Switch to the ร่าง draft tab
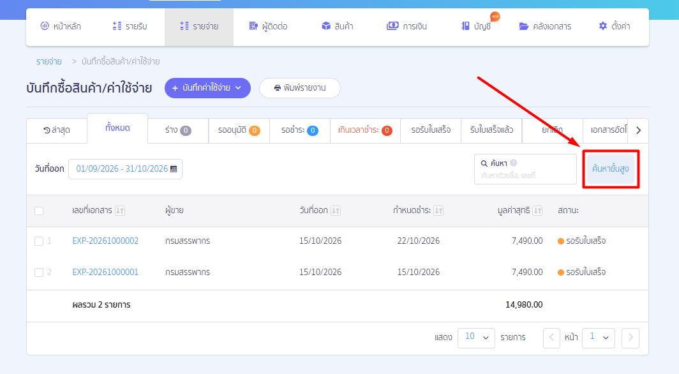This screenshot has width=679, height=374. [178, 130]
